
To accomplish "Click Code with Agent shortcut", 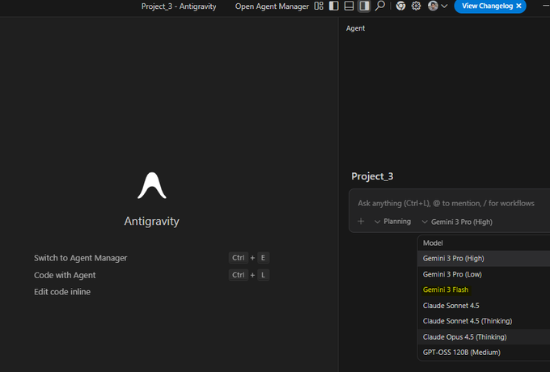I will (x=65, y=275).
